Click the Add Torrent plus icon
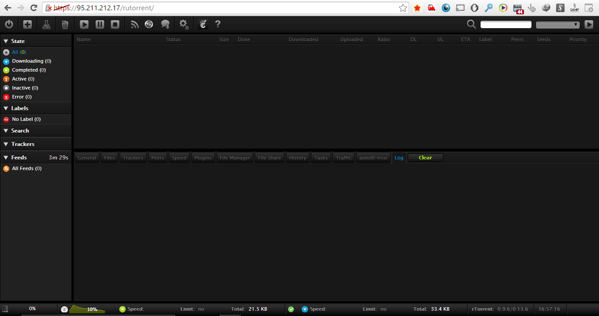 pos(28,25)
